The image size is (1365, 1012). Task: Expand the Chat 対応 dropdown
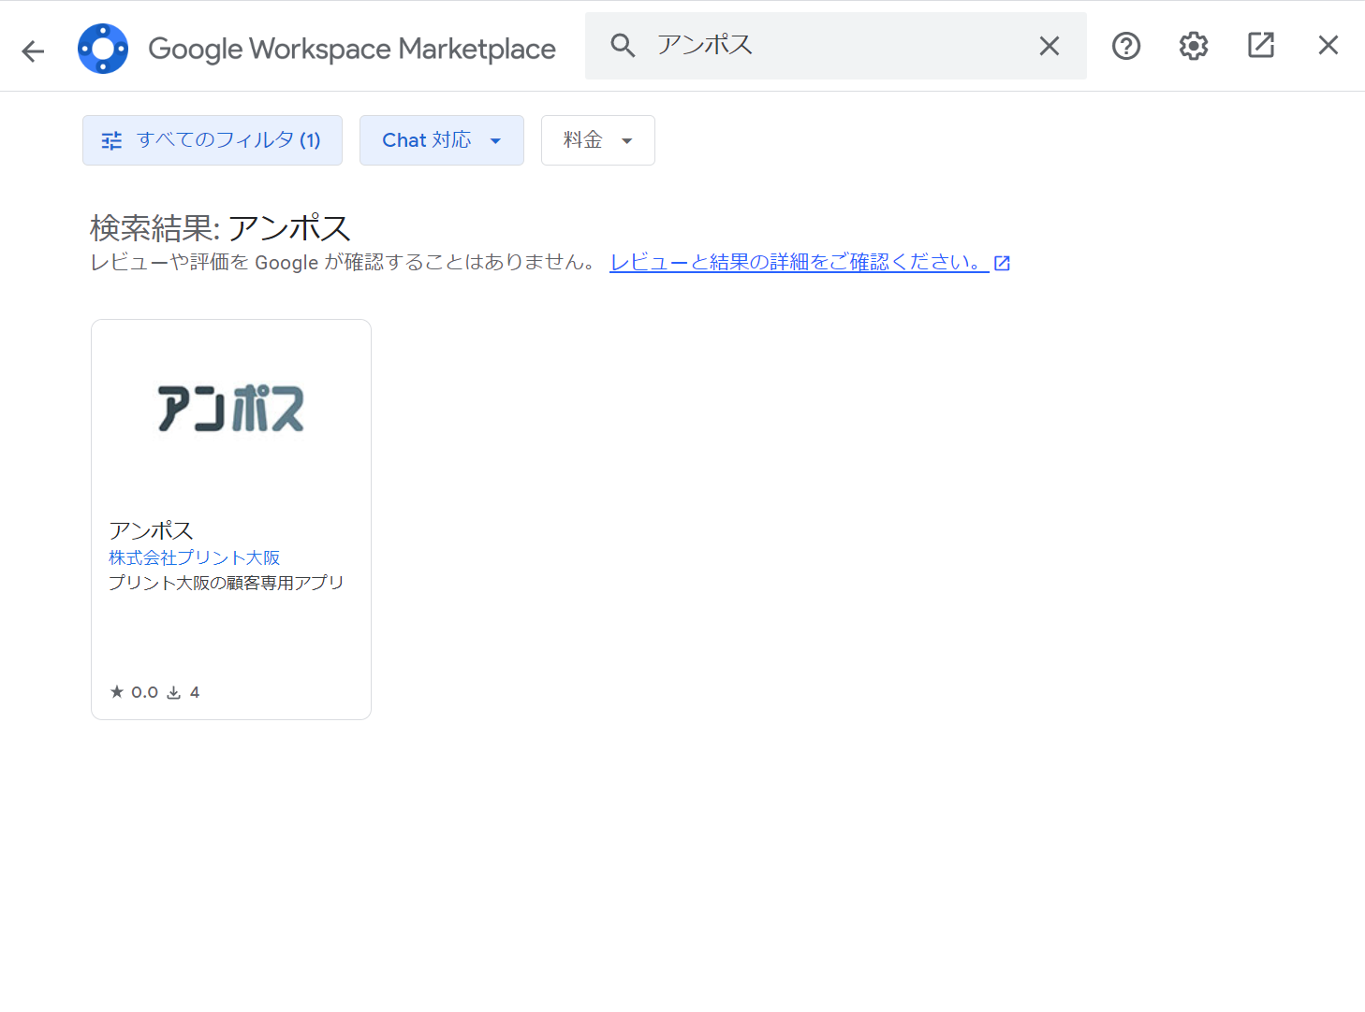tap(442, 140)
